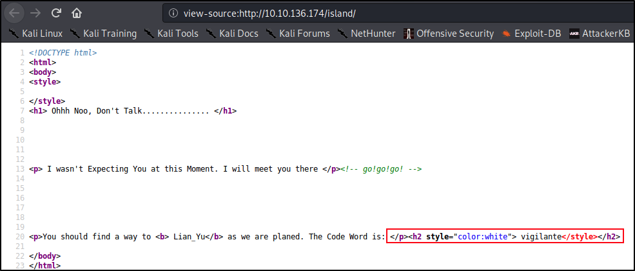The height and width of the screenshot is (271, 635).
Task: Focus the view-source URL address bar
Action: point(399,14)
